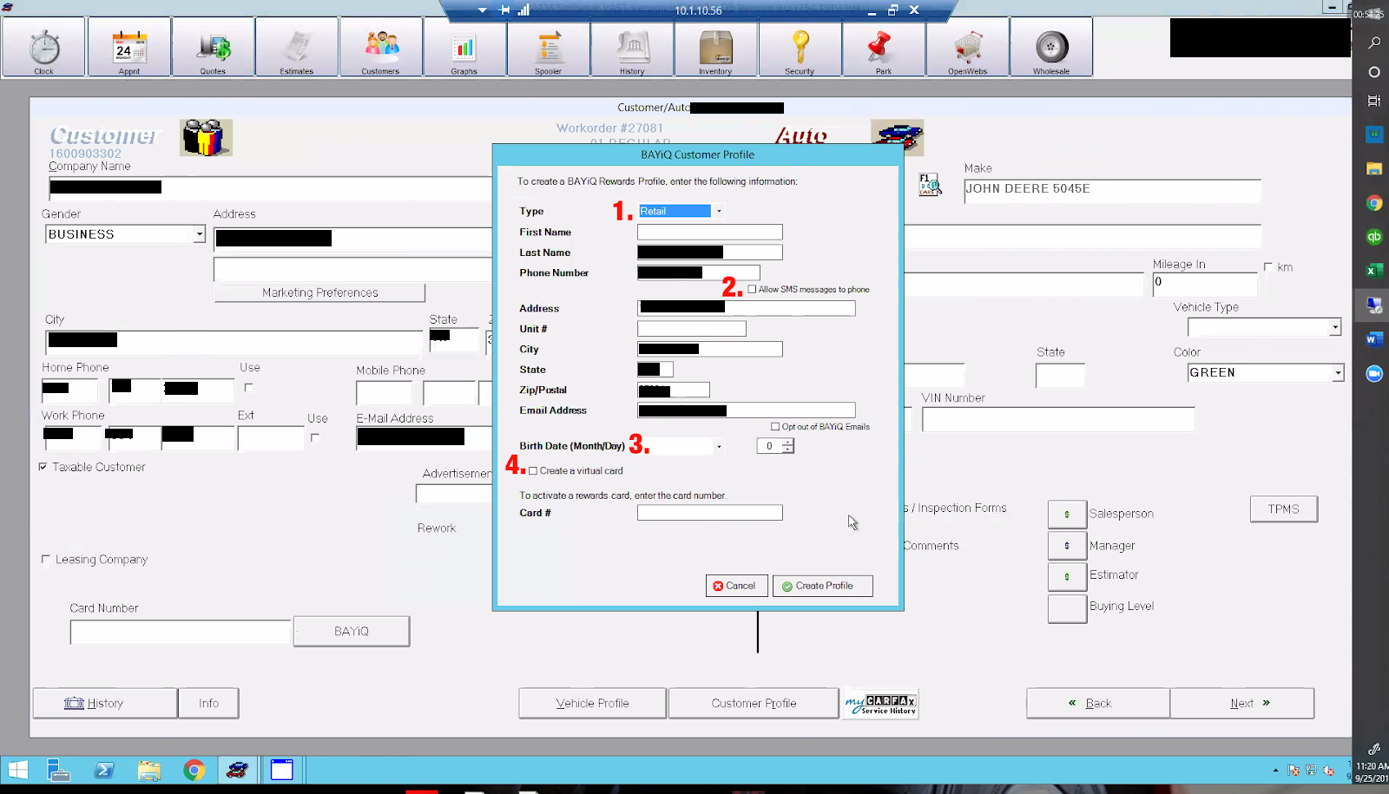Go to Next page
This screenshot has height=794, width=1389.
[x=1241, y=703]
